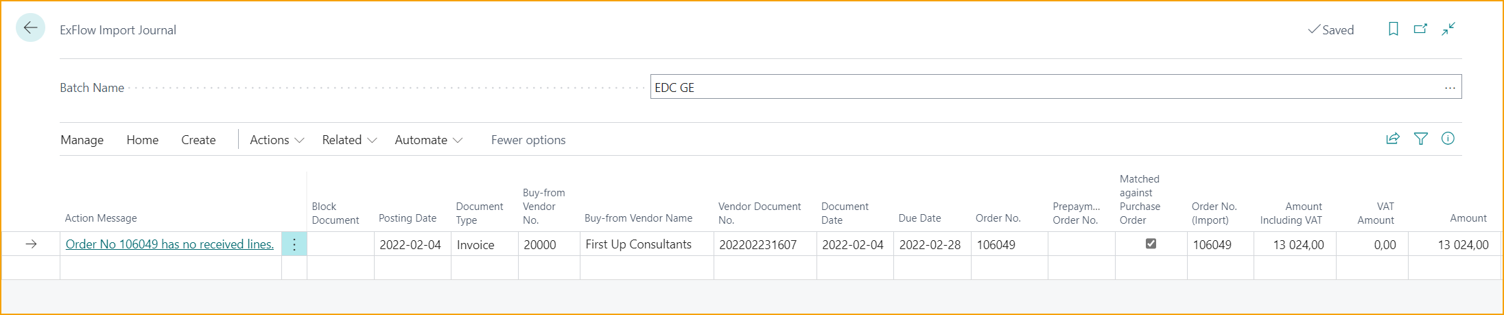
Task: Select the row using arrow indicator
Action: click(31, 244)
